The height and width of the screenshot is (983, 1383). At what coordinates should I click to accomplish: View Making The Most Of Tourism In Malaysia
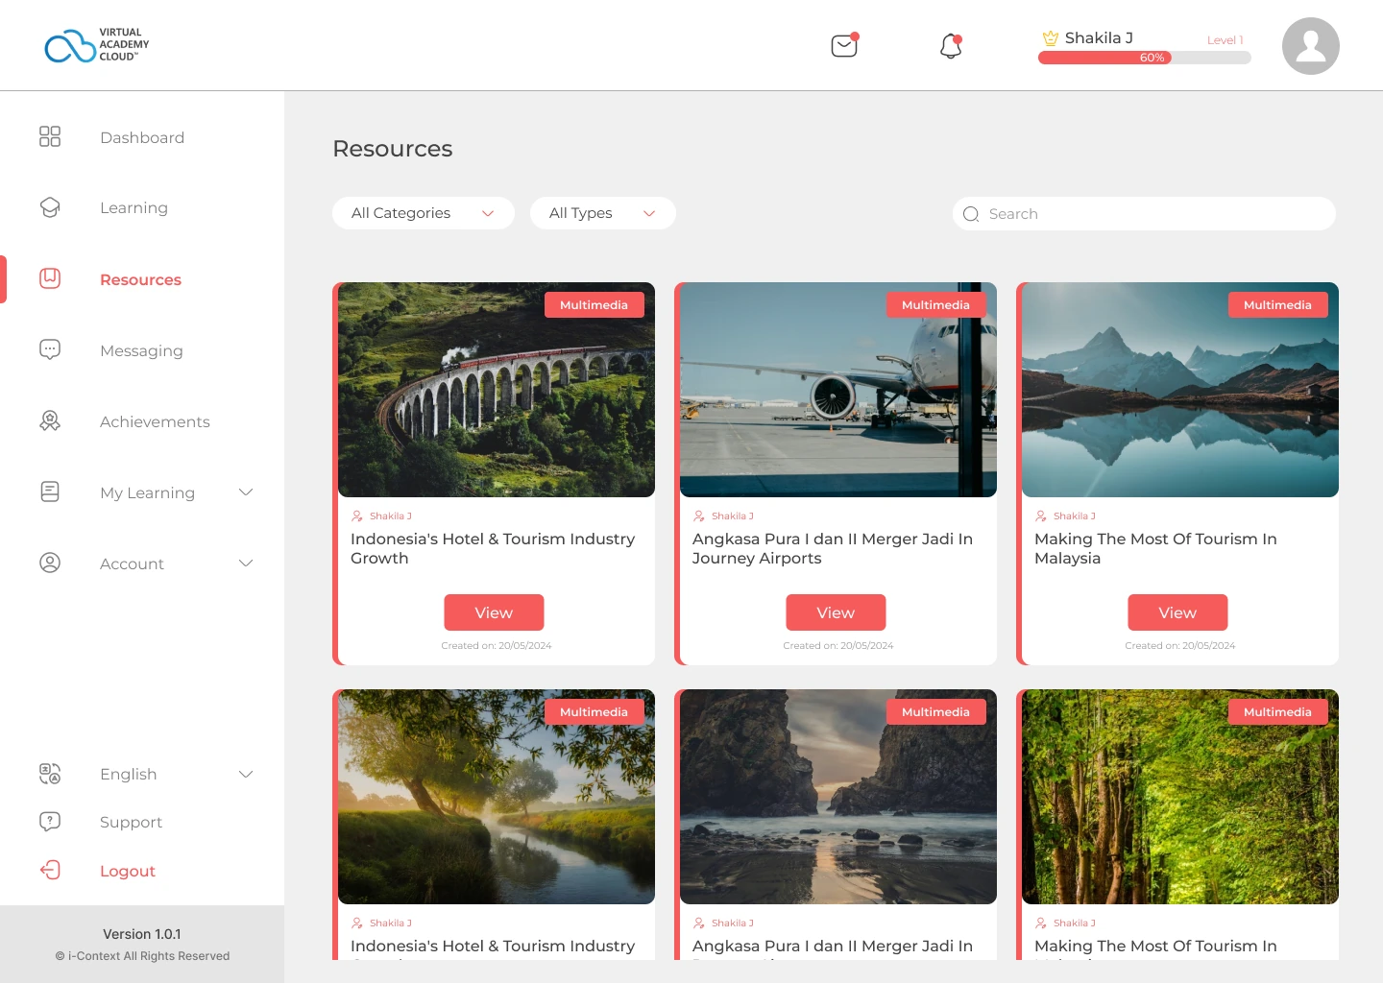pyautogui.click(x=1177, y=612)
